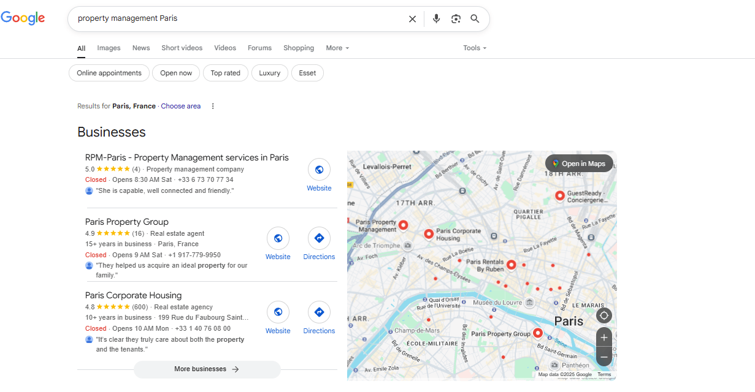Open the Paris Property Group listing title
Image resolution: width=755 pixels, height=392 pixels.
pos(127,222)
